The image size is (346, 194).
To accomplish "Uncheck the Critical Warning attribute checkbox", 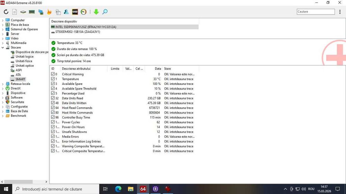I will pyautogui.click(x=53, y=74).
